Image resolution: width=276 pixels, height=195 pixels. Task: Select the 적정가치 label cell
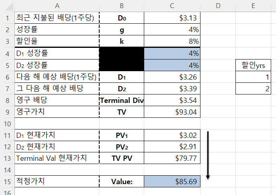click(57, 181)
